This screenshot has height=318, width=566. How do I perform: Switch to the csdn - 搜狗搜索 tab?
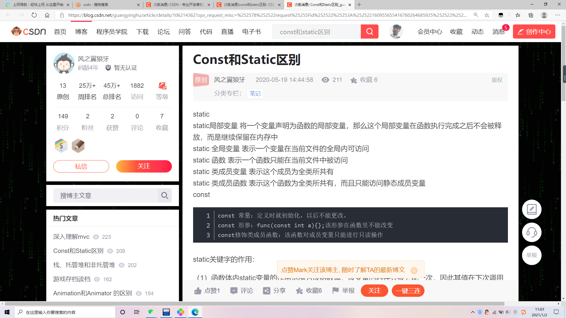click(x=108, y=5)
